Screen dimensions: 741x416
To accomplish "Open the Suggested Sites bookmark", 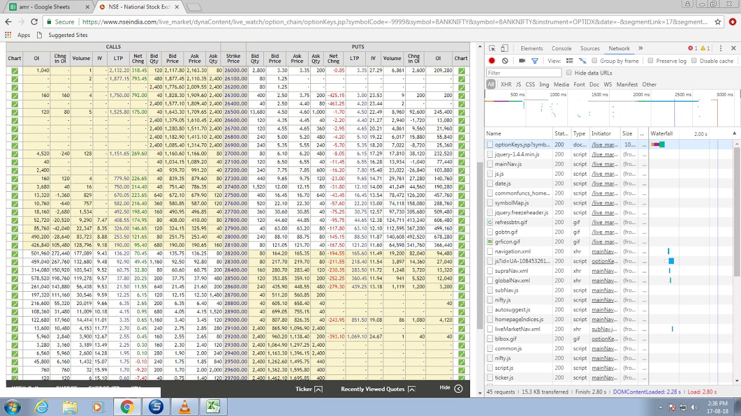I will pos(63,35).
